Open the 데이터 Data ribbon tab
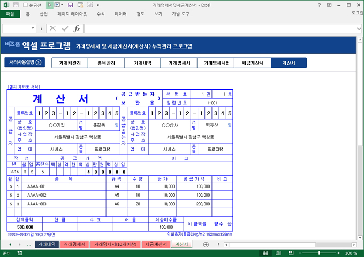 click(x=121, y=14)
